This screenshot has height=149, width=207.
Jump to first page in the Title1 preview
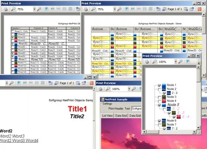click(x=50, y=83)
